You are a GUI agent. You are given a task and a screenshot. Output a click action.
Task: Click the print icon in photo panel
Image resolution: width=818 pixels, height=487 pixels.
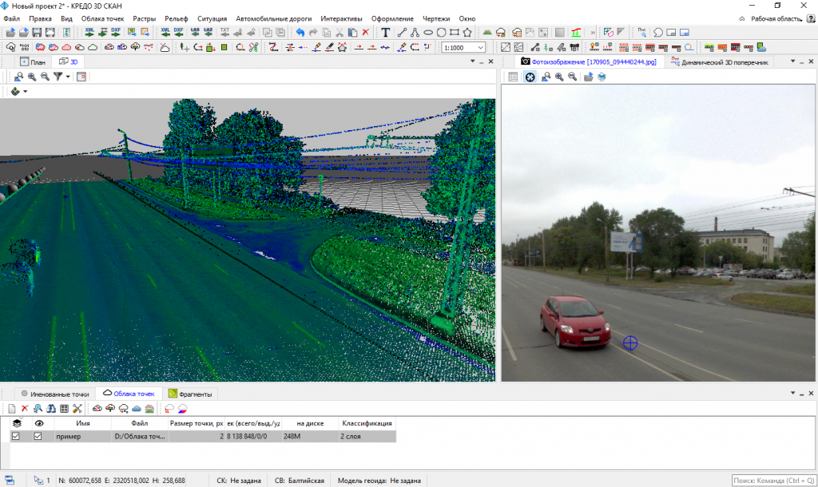[x=602, y=77]
